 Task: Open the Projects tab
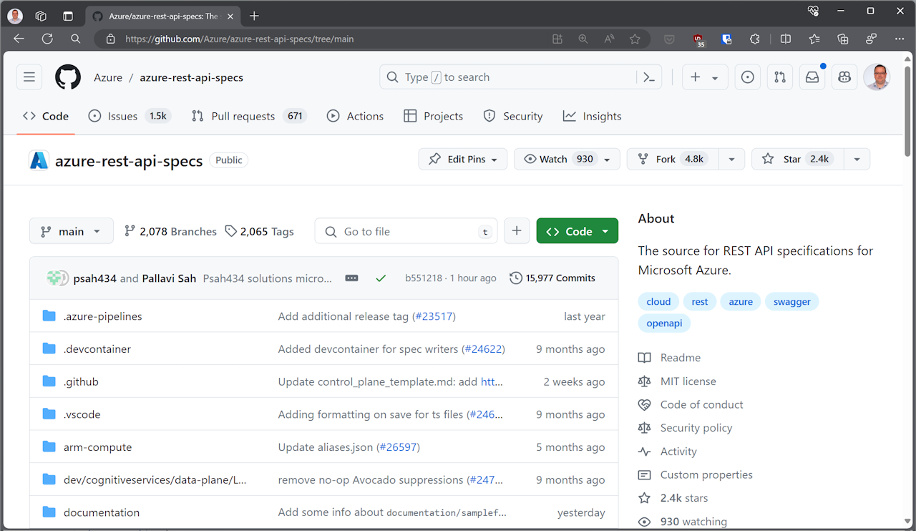tap(434, 116)
